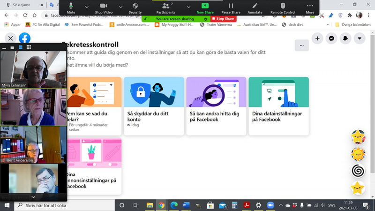Switch Zoom video panel to strip view
The height and width of the screenshot is (211, 375).
pyautogui.click(x=21, y=47)
